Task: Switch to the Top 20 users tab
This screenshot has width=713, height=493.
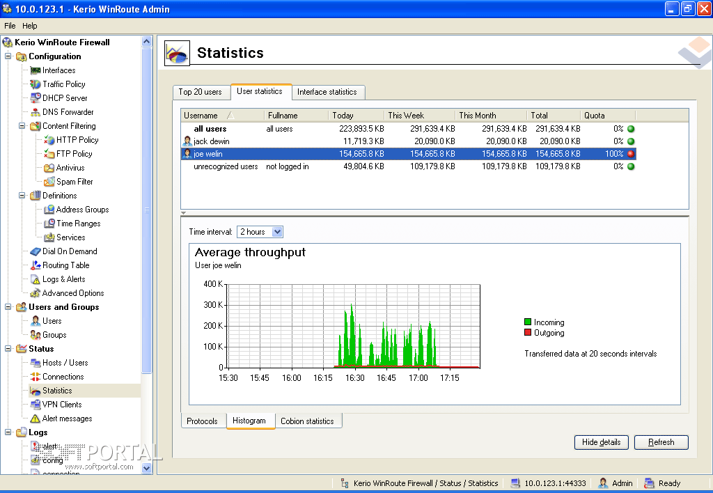Action: tap(200, 92)
